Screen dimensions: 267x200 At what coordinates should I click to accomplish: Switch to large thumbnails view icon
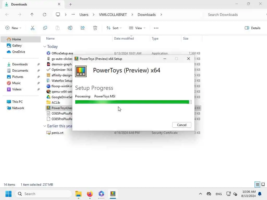tap(263, 184)
